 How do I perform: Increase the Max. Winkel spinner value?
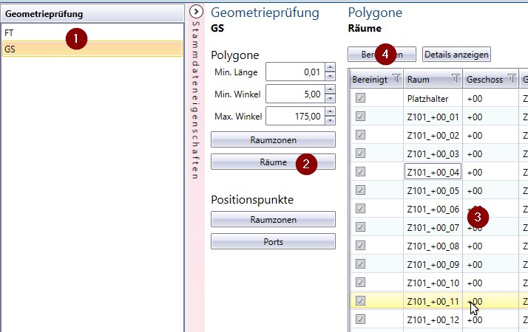click(330, 112)
